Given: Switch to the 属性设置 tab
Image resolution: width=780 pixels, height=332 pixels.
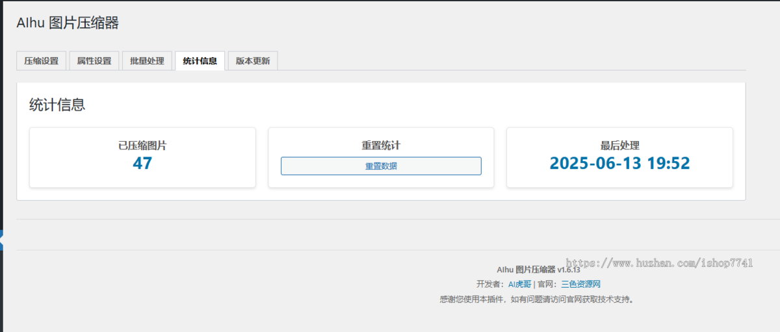Looking at the screenshot, I should click(x=94, y=61).
